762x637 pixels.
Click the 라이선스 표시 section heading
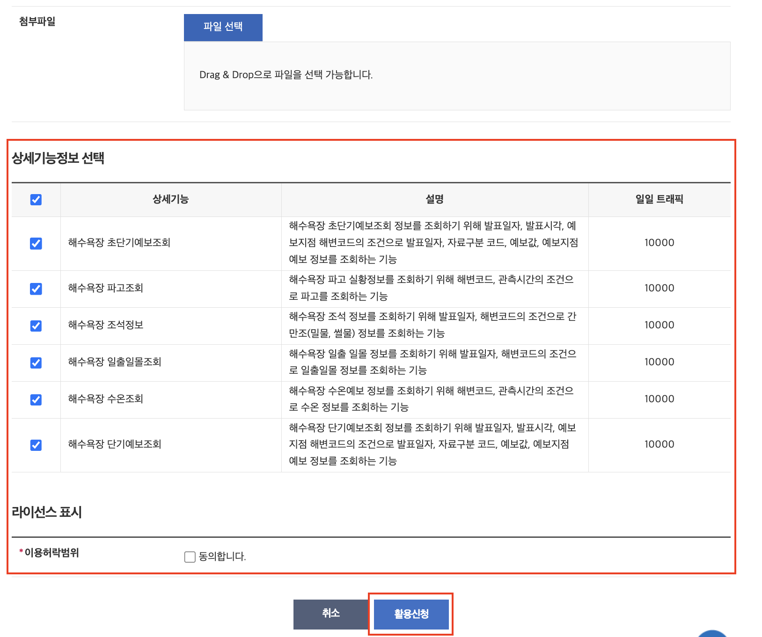click(x=47, y=512)
